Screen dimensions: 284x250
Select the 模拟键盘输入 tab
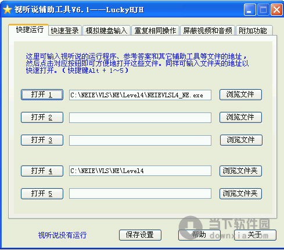tap(106, 30)
